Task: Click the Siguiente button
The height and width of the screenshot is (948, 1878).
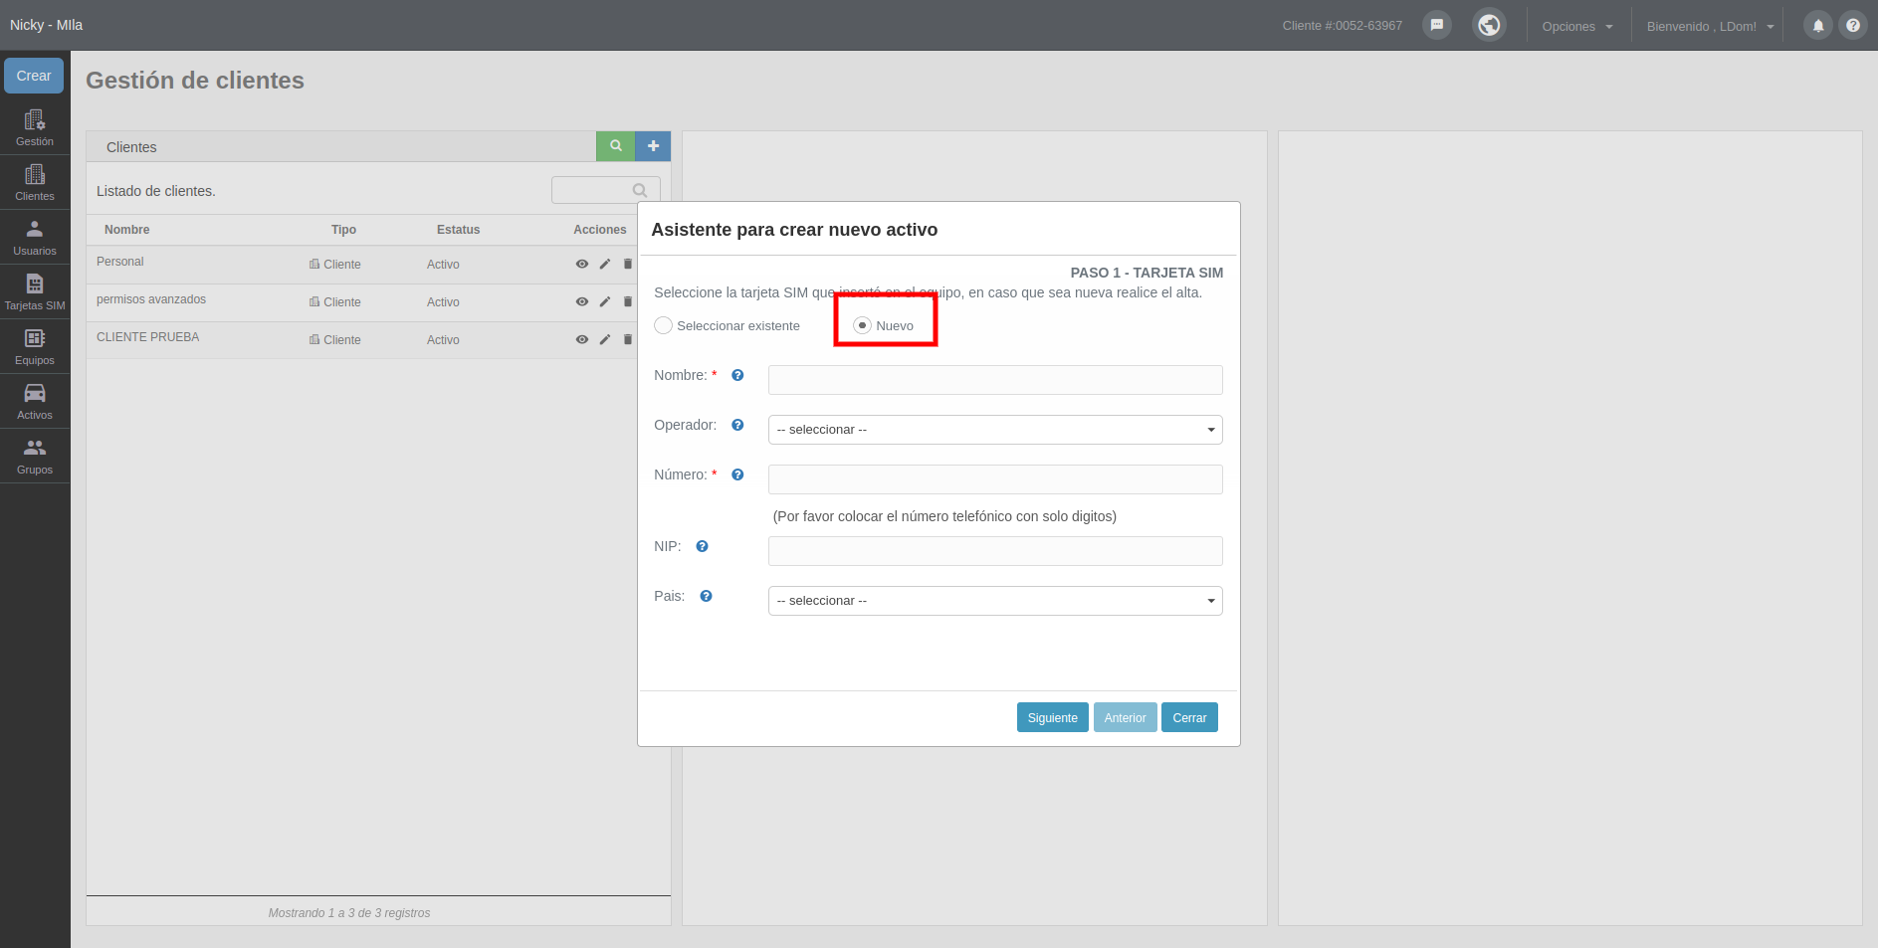Action: pyautogui.click(x=1052, y=717)
